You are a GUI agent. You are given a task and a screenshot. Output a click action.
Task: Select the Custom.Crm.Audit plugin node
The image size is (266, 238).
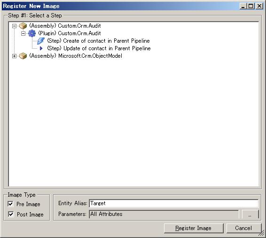point(70,33)
